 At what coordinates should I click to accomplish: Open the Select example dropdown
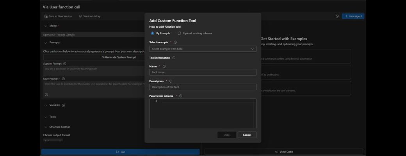pos(203,49)
